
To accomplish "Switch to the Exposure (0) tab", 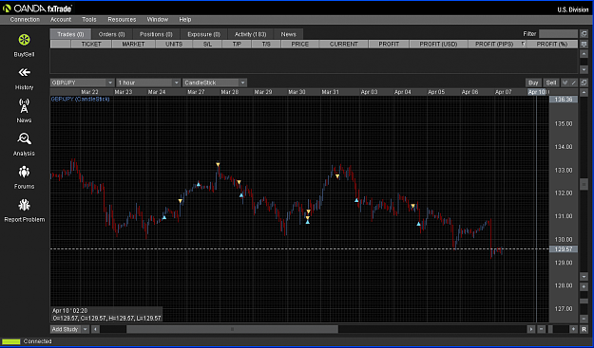I will (x=203, y=34).
